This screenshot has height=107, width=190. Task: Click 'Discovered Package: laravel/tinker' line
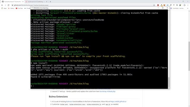click(x=53, y=34)
